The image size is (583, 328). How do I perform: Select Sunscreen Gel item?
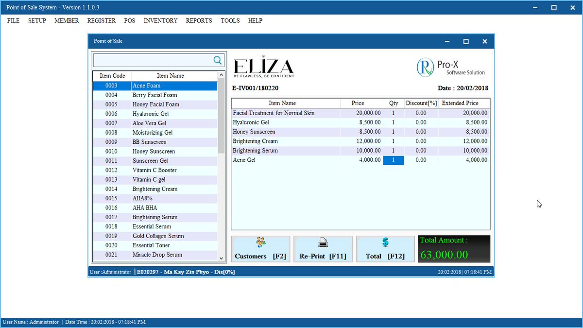[x=155, y=161]
